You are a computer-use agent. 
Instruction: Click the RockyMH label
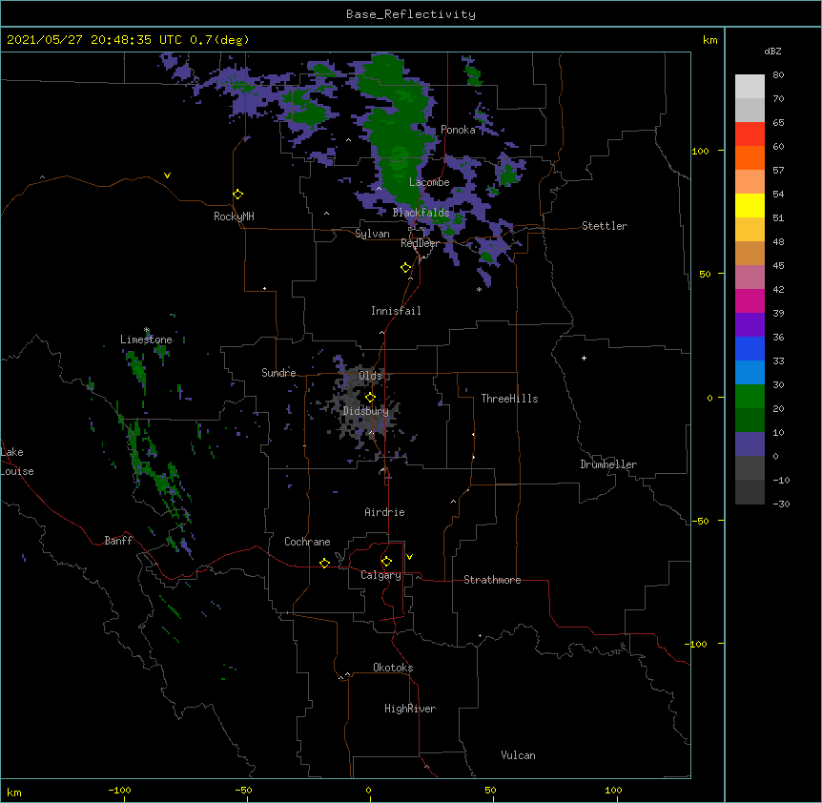[234, 216]
